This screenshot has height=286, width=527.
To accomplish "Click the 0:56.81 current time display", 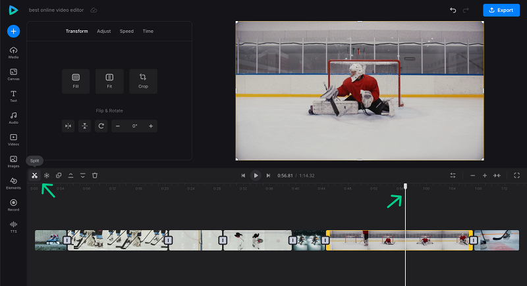I will (285, 176).
